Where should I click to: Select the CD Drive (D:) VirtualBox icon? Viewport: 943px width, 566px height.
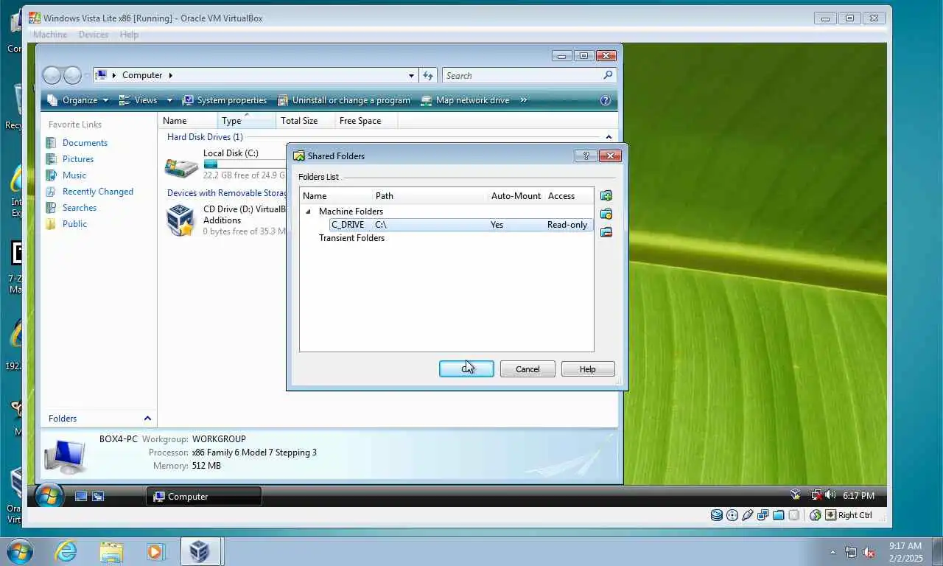coord(180,220)
